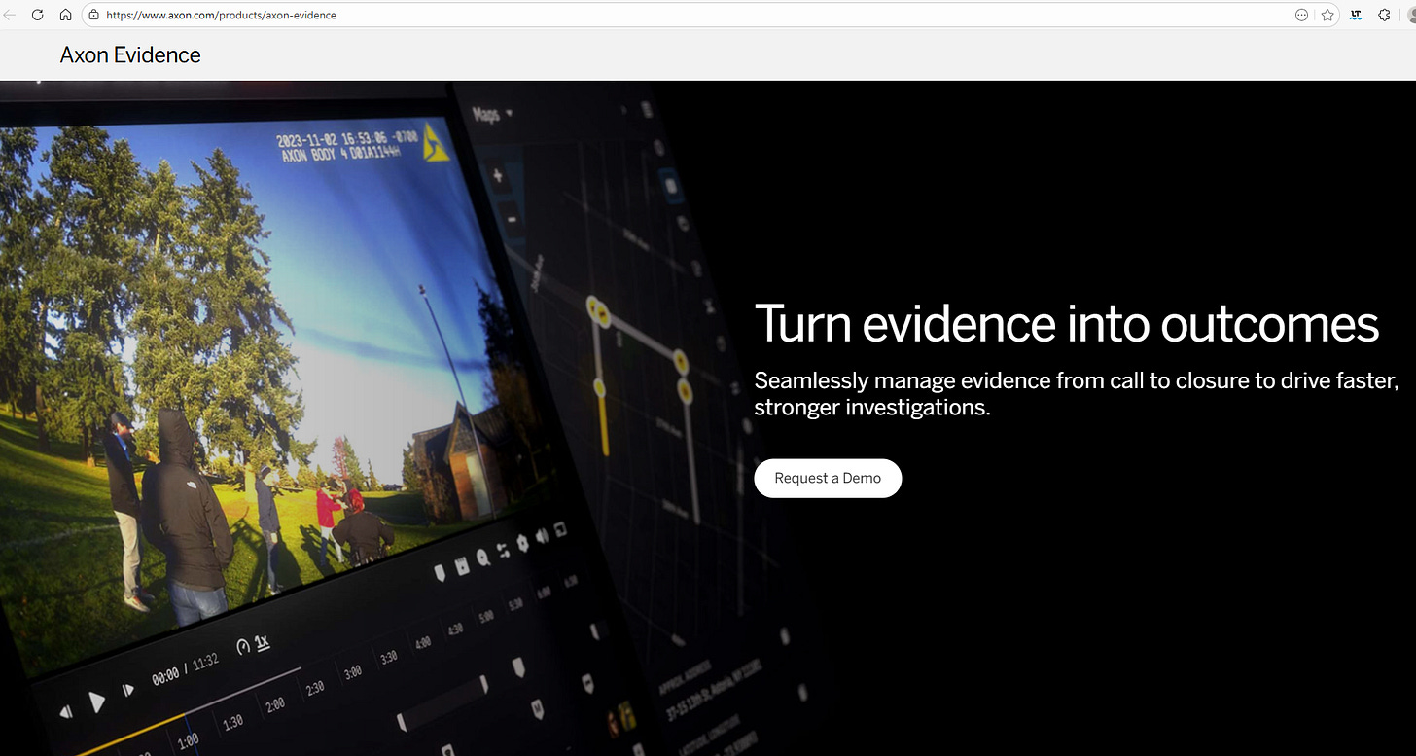Bookmark this page with the star icon

(1327, 15)
